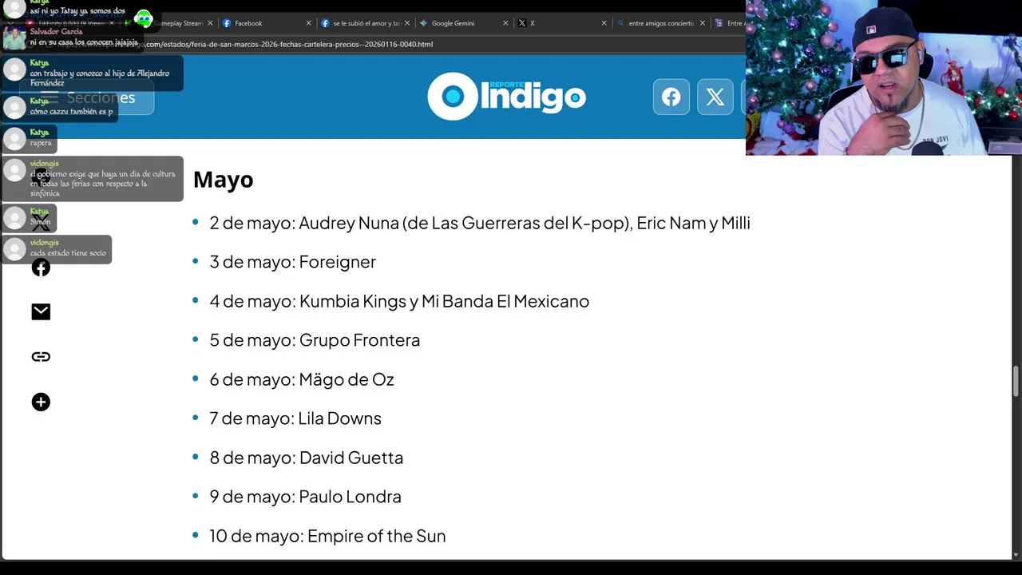This screenshot has width=1022, height=575.
Task: Select '10 de mayo: Empire of the Sun' line
Action: (327, 536)
